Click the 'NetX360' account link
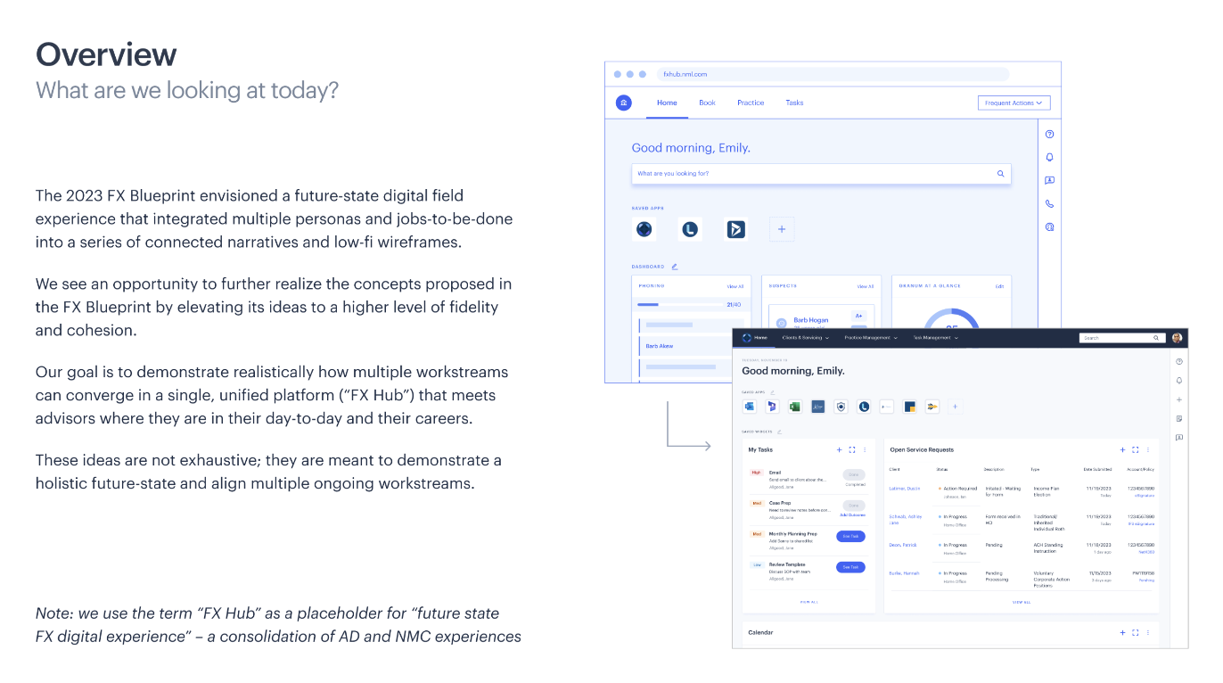This screenshot has width=1223, height=683. click(x=1145, y=552)
